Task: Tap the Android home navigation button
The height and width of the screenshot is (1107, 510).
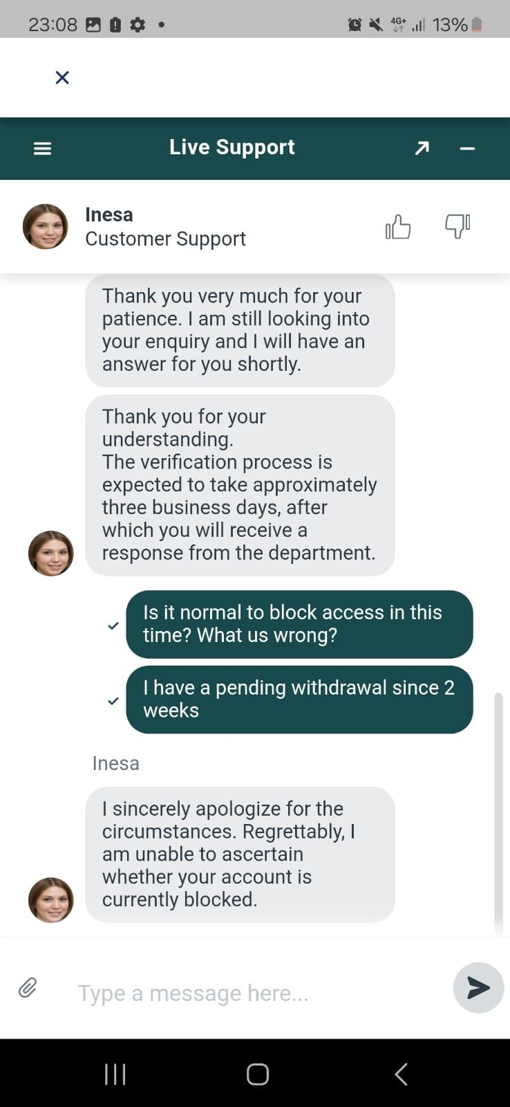Action: [257, 1074]
